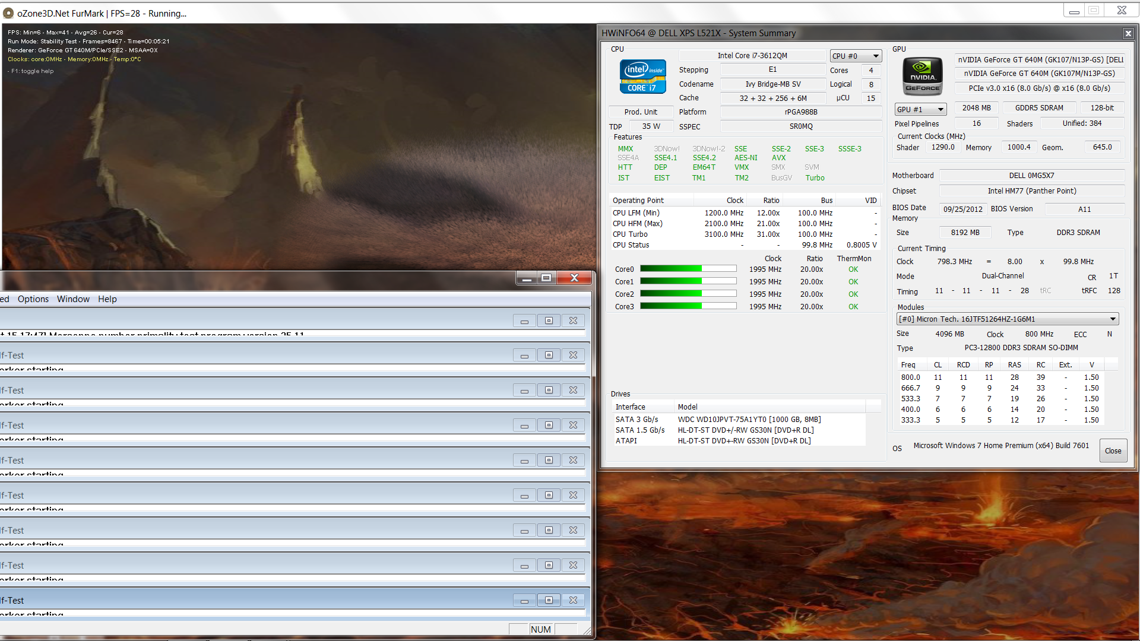The image size is (1140, 641).
Task: Minimize the Prime95 main window
Action: tap(527, 278)
